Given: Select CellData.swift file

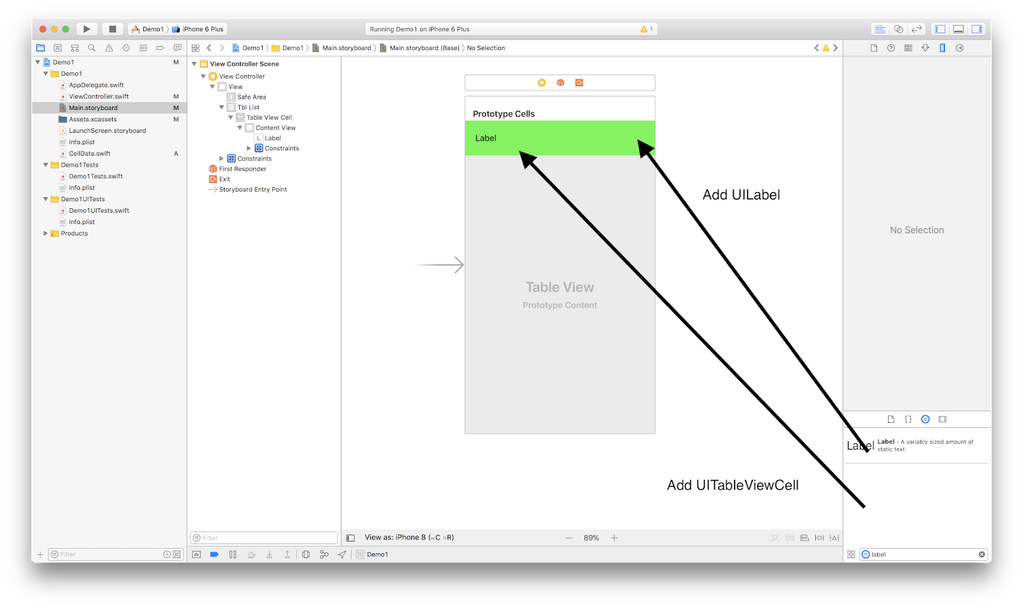Looking at the screenshot, I should [90, 153].
